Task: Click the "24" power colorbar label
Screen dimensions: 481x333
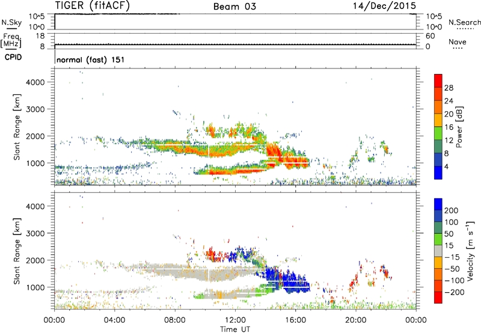Action: (x=449, y=101)
